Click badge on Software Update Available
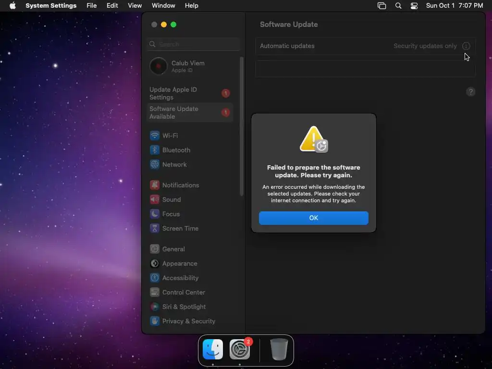This screenshot has height=369, width=492. (x=226, y=112)
